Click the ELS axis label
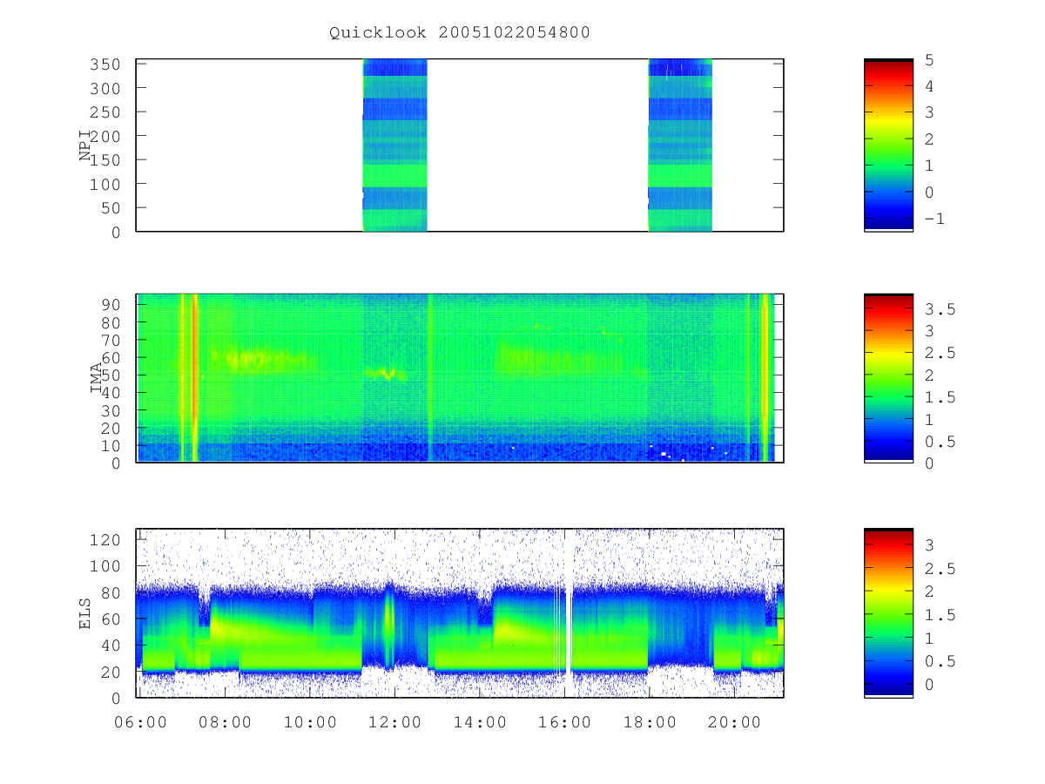The image size is (1045, 784). point(86,613)
